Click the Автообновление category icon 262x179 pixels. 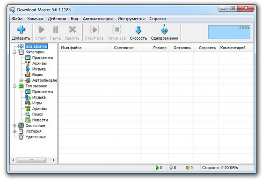click(x=28, y=80)
